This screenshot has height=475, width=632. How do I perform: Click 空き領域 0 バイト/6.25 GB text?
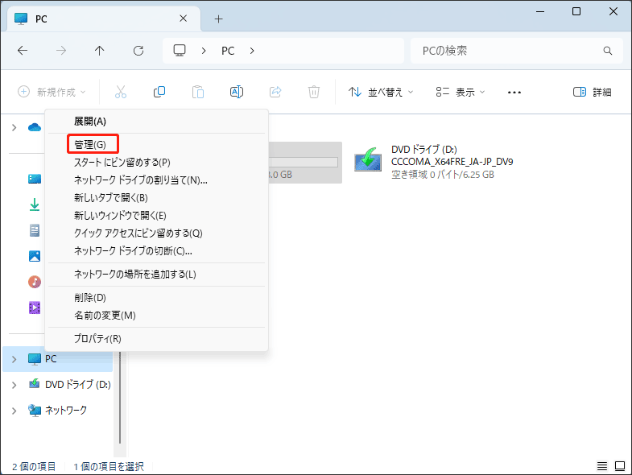tap(443, 175)
